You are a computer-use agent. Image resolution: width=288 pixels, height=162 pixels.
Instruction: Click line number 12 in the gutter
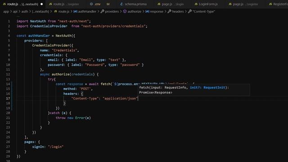click(x=8, y=74)
